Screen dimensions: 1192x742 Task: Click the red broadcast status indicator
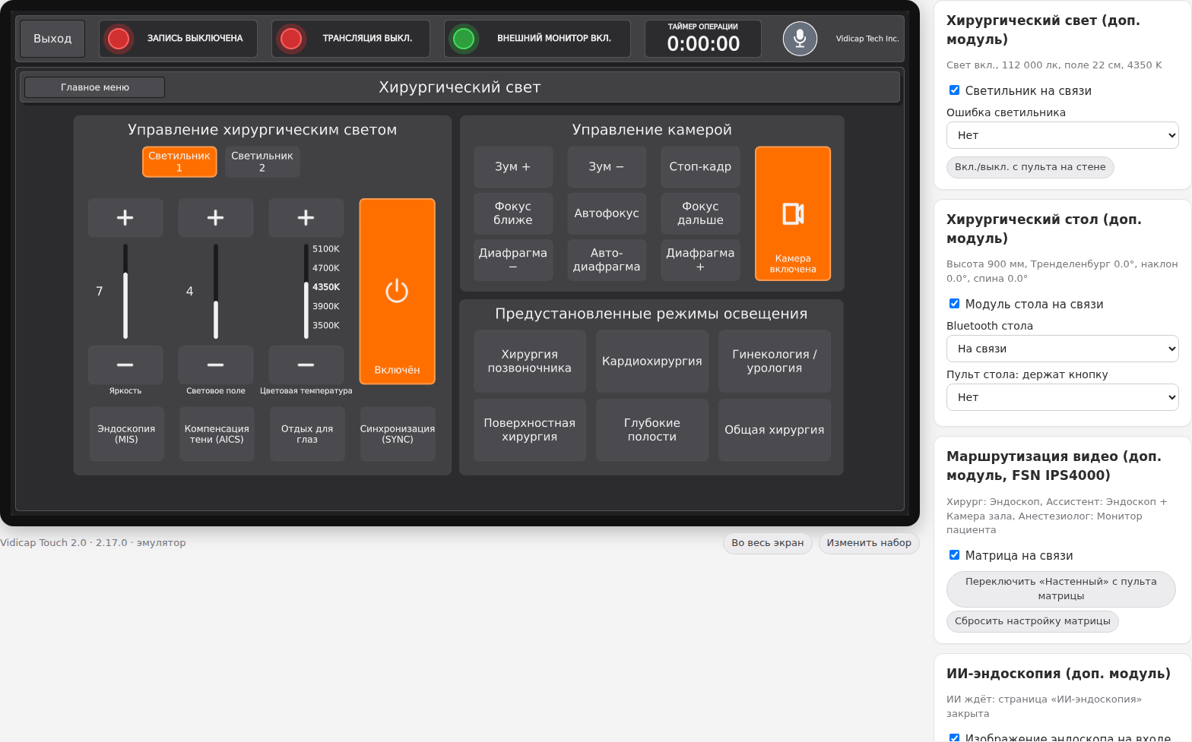tap(291, 39)
